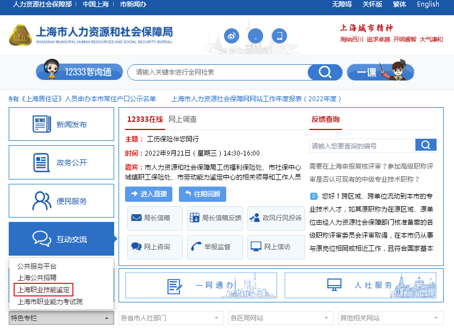The width and height of the screenshot is (454, 328).
Task: Open 网站工作年度报表（2022年度）link
Action: click(256, 99)
